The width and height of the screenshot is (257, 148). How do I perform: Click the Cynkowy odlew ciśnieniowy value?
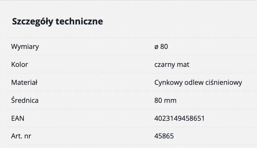pos(198,82)
